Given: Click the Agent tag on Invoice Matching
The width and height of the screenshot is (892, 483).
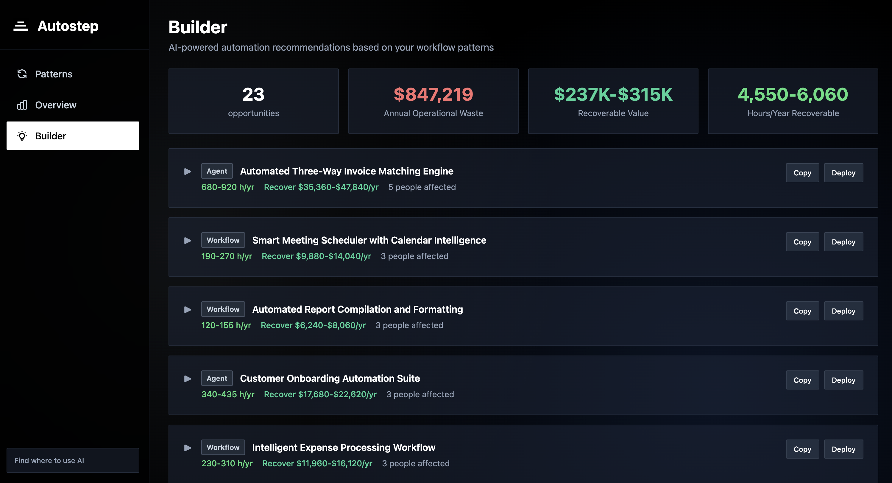Looking at the screenshot, I should 217,171.
